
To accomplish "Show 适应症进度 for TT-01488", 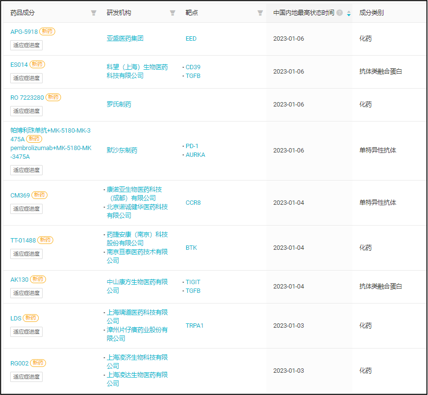I will [27, 254].
